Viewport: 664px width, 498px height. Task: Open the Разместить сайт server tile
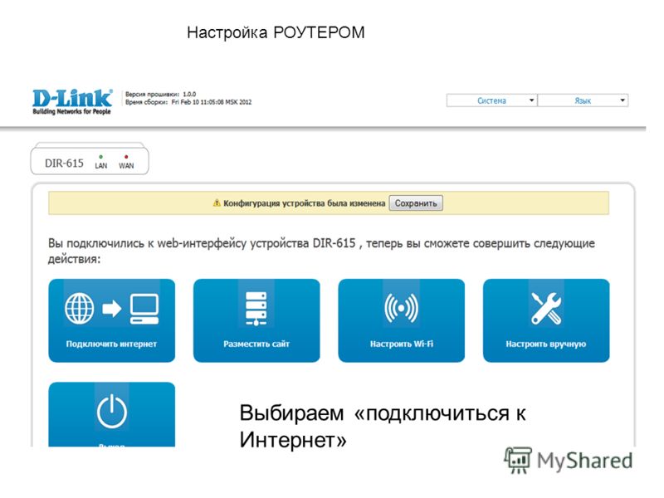256,320
